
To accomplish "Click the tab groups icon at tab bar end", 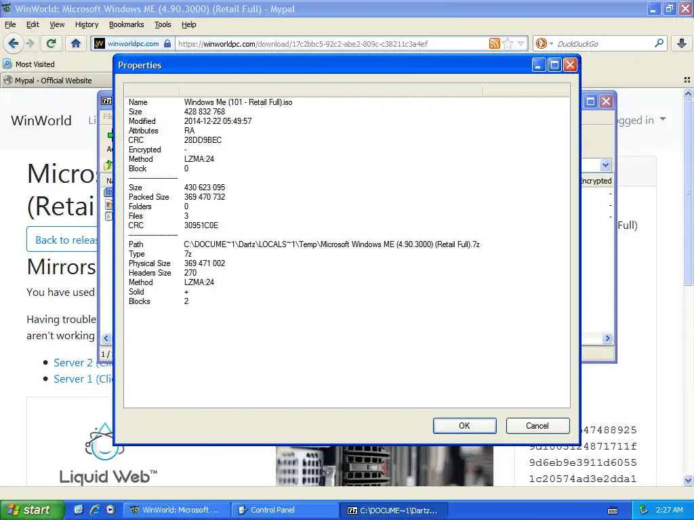I will pos(687,80).
